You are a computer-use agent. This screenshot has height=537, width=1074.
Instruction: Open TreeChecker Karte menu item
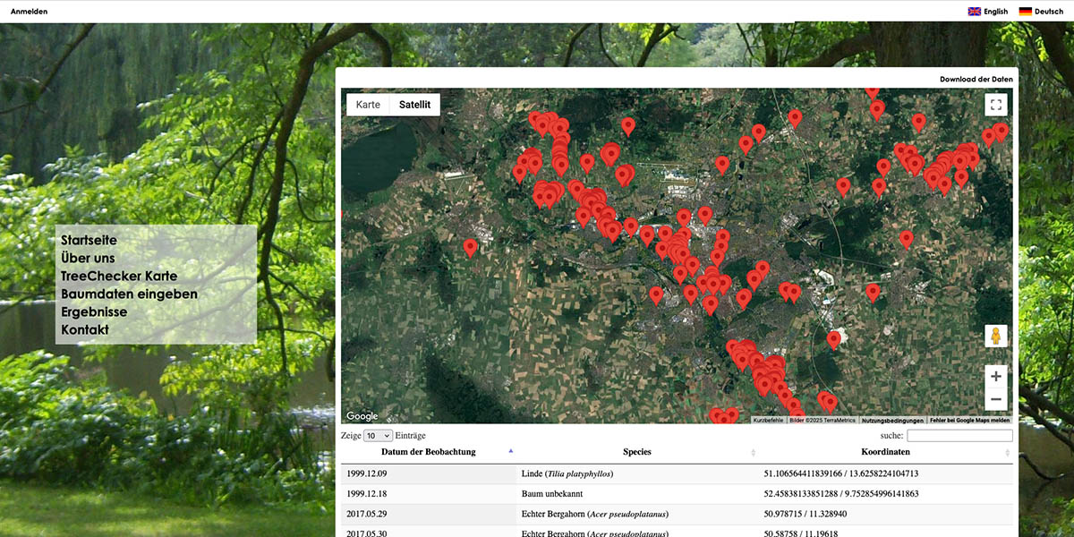[x=119, y=276]
